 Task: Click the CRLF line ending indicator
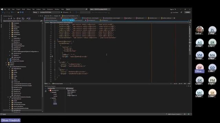[189, 83]
